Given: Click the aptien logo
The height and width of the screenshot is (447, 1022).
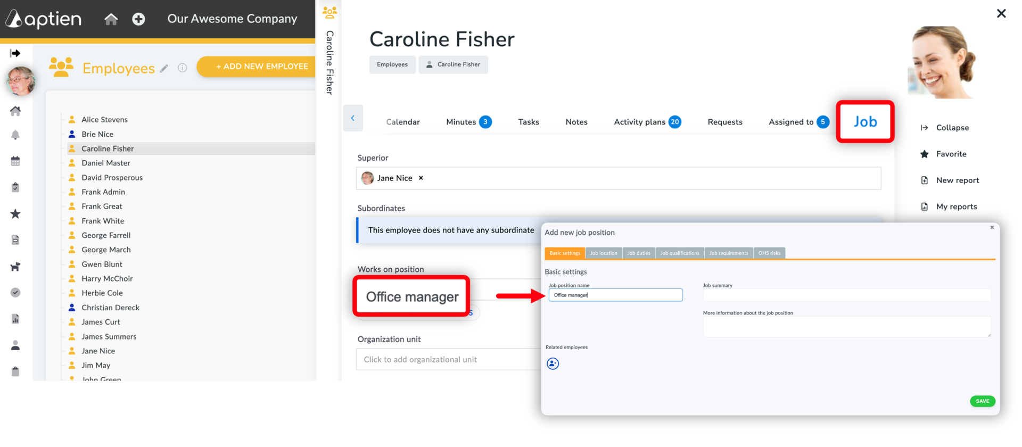Looking at the screenshot, I should coord(44,19).
